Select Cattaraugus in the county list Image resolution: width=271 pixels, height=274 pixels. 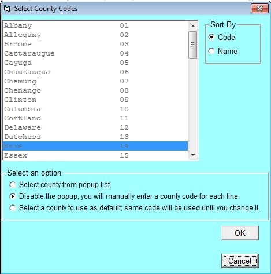[x=95, y=53]
